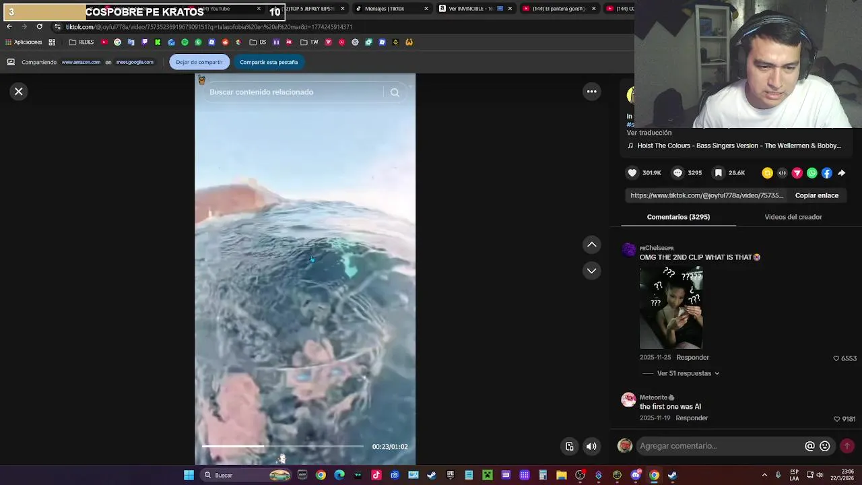
Task: Open the 'DS' bookmarks folder
Action: pyautogui.click(x=258, y=42)
